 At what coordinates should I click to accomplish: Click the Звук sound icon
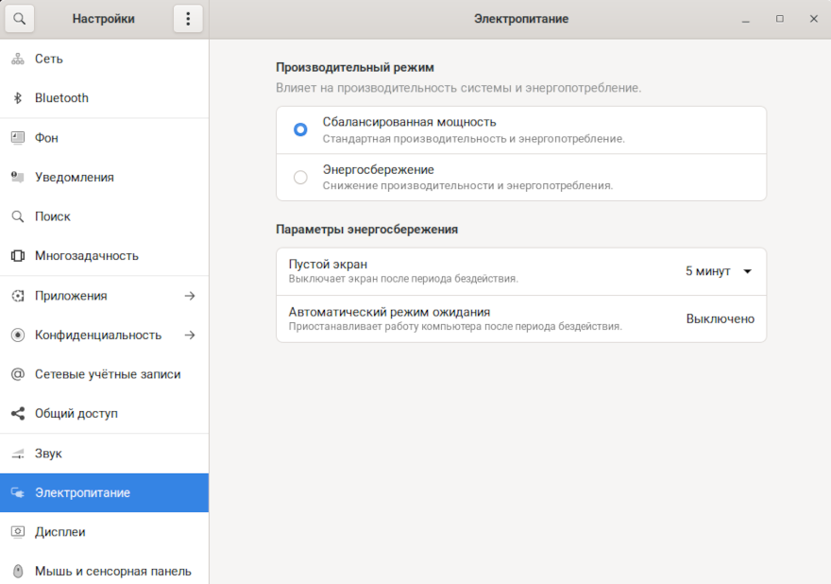coord(17,454)
